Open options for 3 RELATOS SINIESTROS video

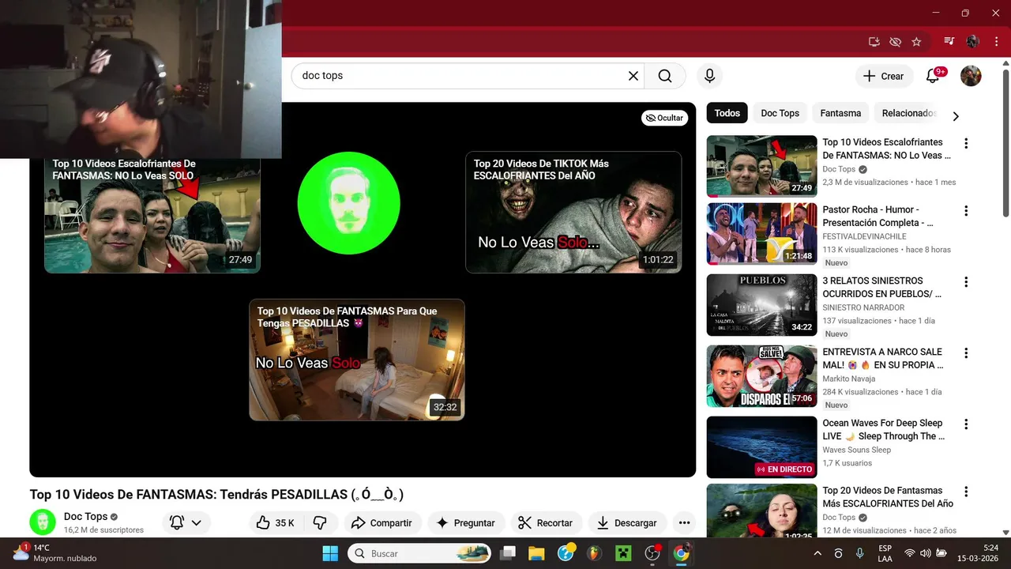pos(965,282)
